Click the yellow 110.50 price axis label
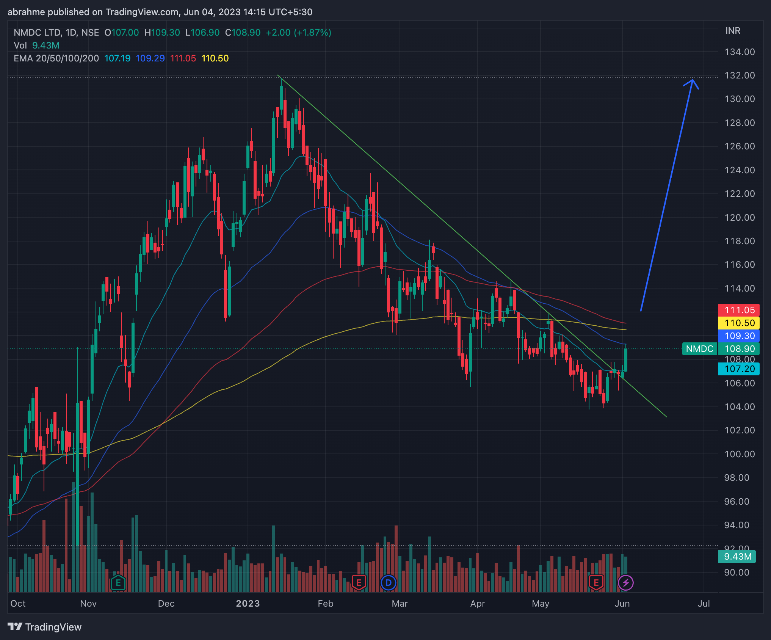Screen dimensions: 771x640 point(739,323)
